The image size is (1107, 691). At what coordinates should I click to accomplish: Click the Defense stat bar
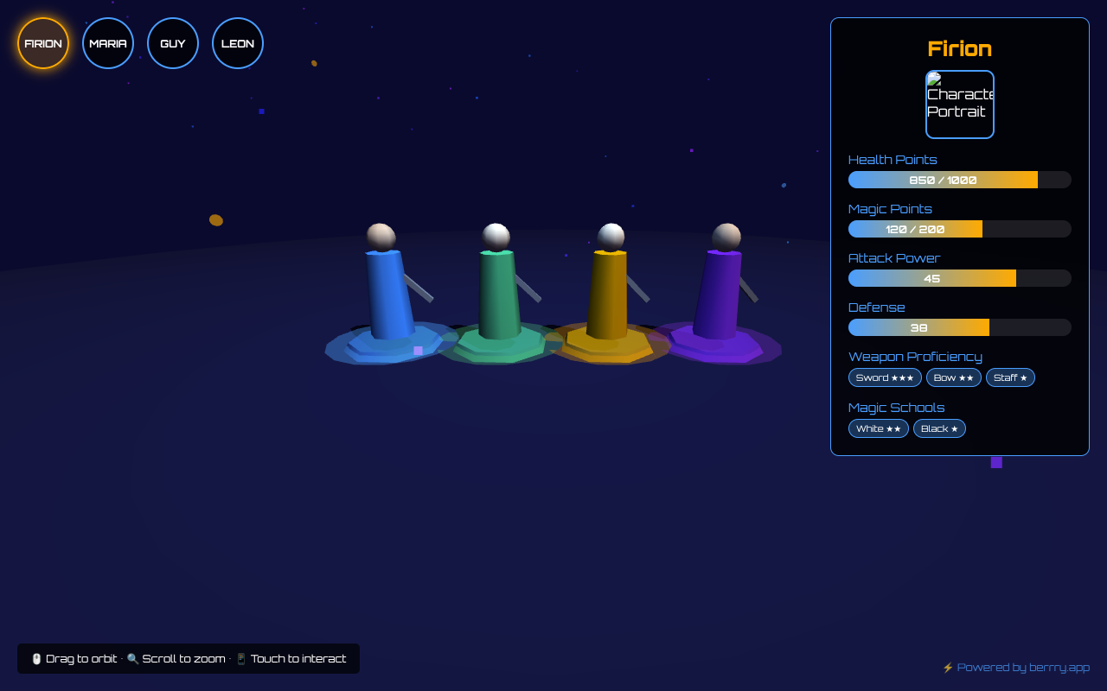pos(960,327)
